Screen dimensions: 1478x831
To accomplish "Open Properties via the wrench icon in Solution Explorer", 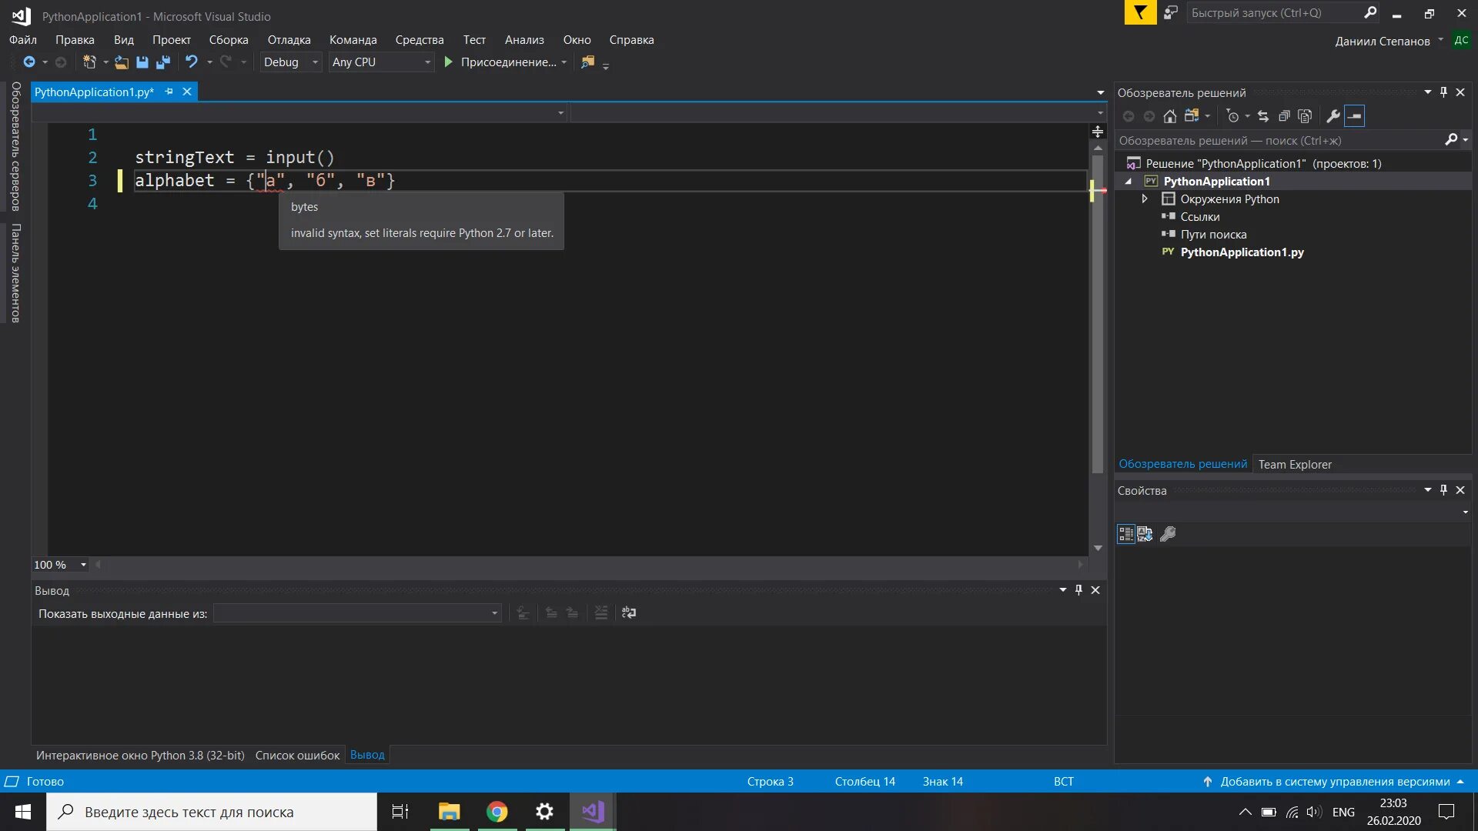I will coord(1333,116).
